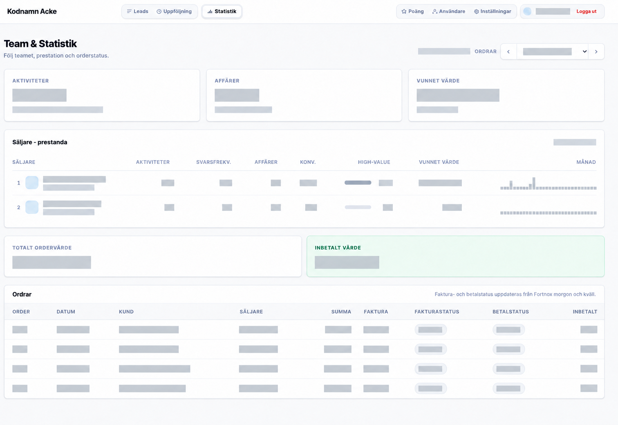Open the Leads tab
This screenshot has height=425, width=618.
(137, 11)
